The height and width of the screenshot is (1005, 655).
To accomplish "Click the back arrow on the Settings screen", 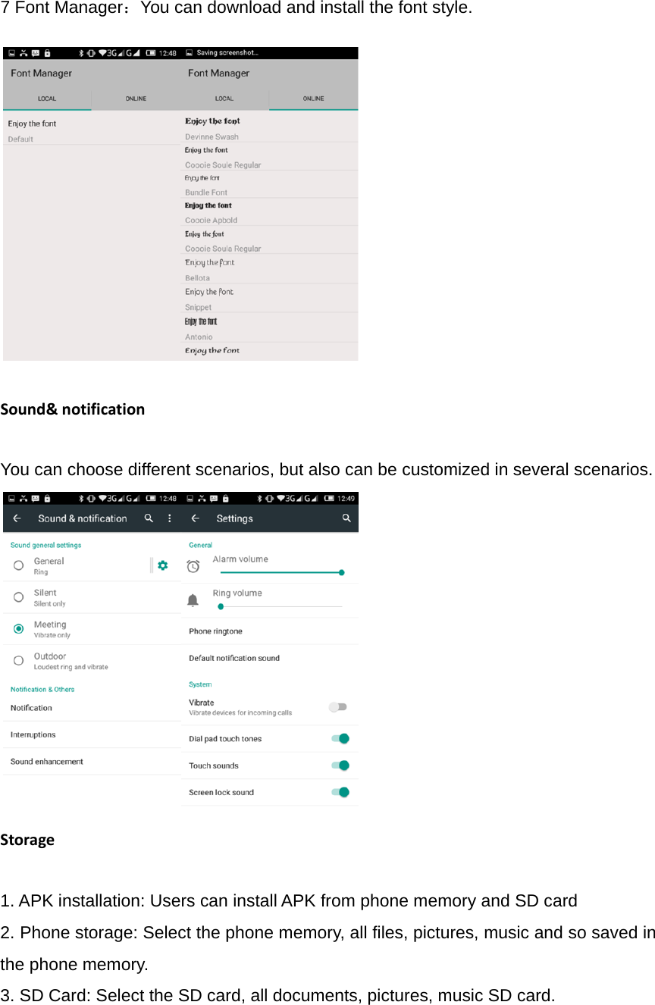I will (x=195, y=518).
